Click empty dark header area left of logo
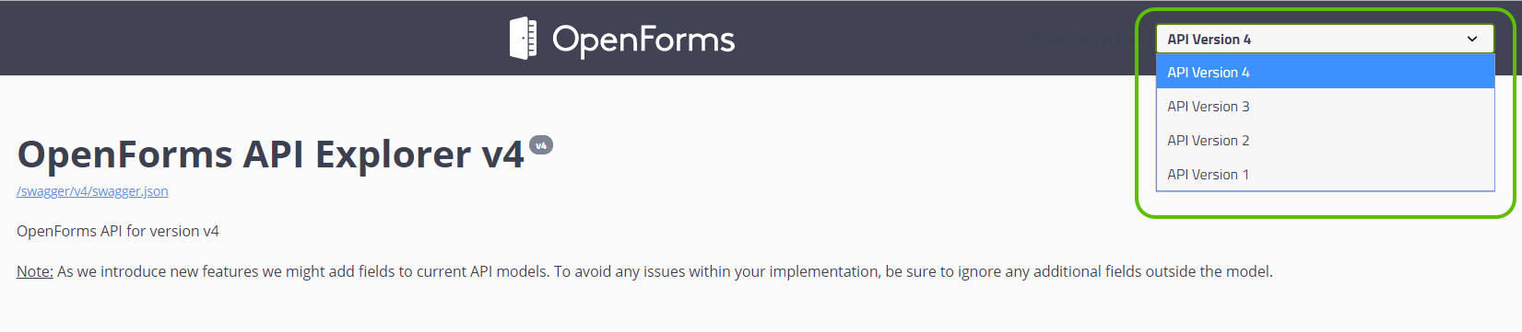 pos(249,39)
